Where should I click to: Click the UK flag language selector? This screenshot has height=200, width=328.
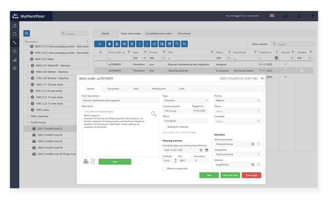click(272, 16)
